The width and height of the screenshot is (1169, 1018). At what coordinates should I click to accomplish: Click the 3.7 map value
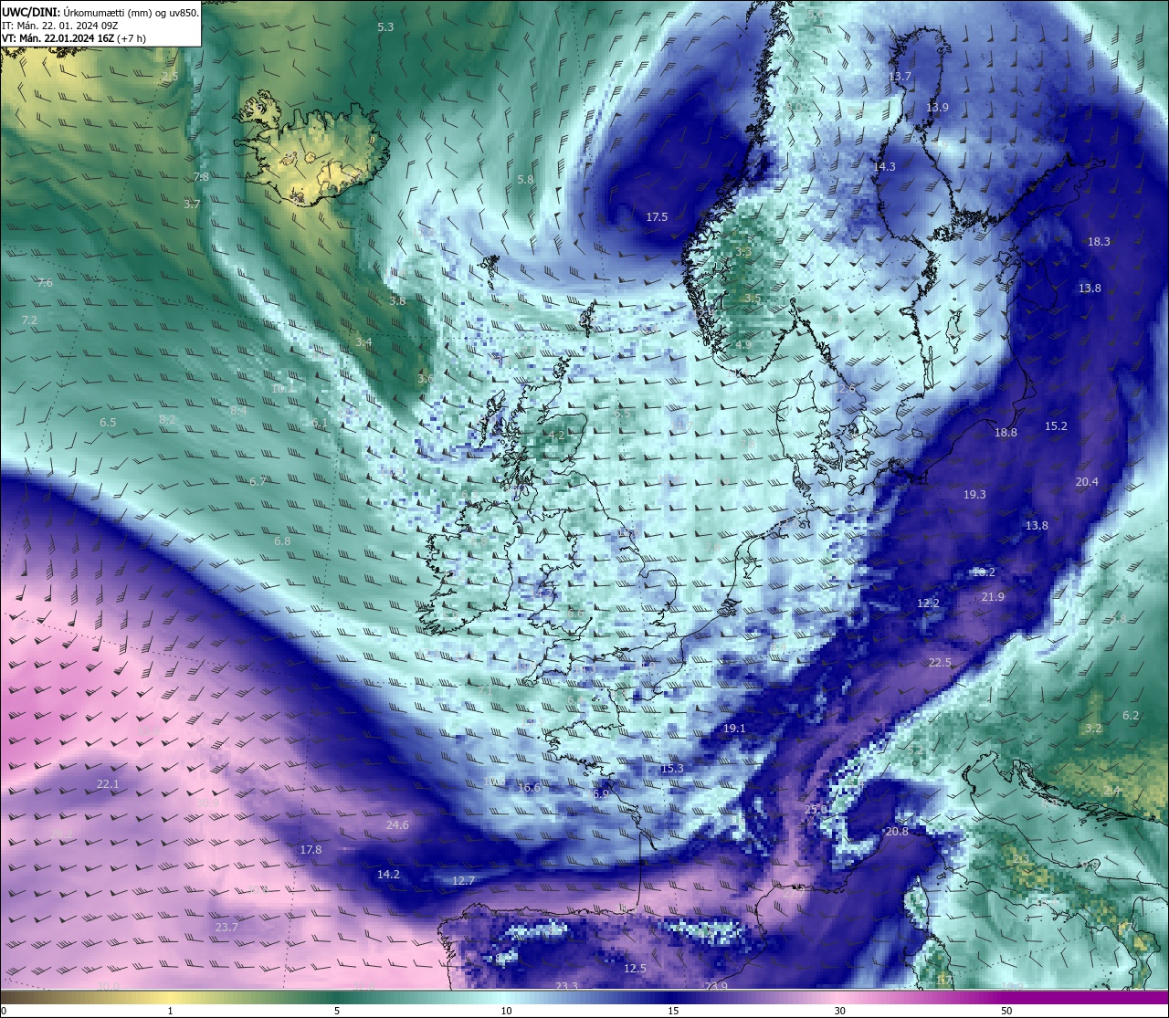point(192,205)
